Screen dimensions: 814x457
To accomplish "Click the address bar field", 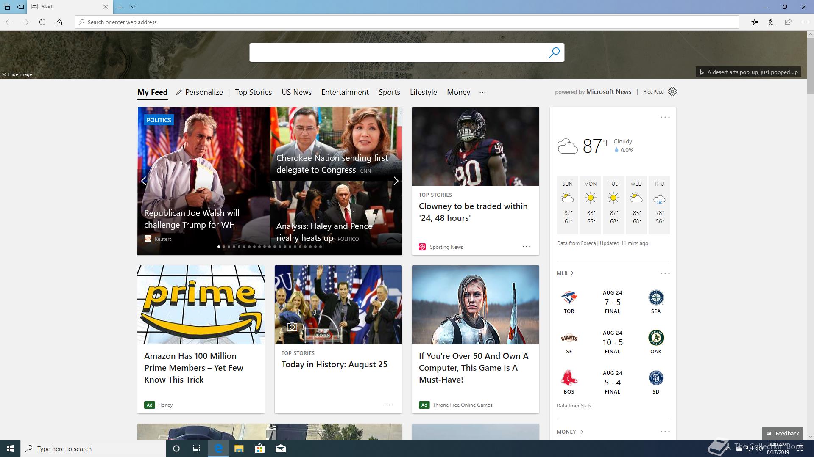I will click(407, 22).
